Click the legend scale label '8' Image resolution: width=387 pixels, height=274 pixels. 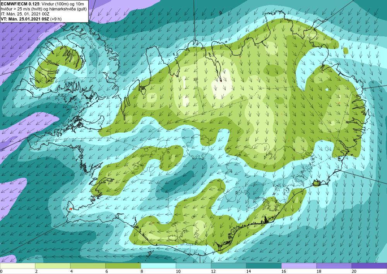click(142, 272)
